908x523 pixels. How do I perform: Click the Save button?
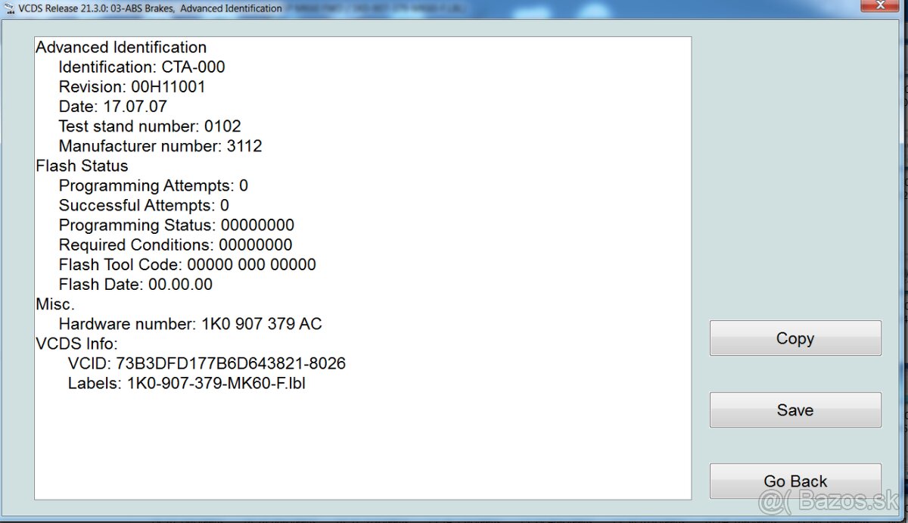point(795,409)
